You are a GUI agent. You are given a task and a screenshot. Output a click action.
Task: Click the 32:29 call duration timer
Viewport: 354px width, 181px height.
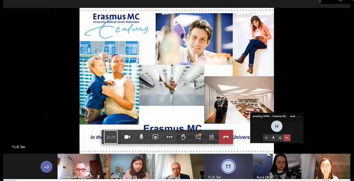click(111, 137)
